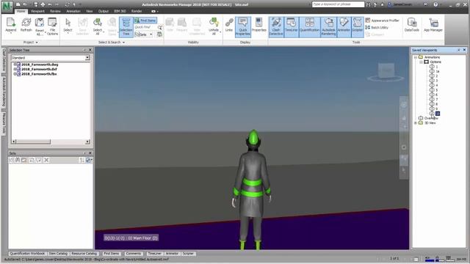Open the Navisworks application menu button

[x=7, y=7]
